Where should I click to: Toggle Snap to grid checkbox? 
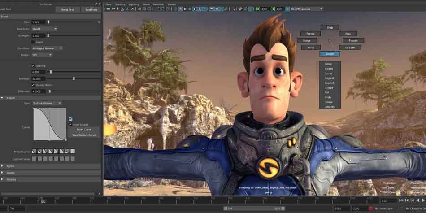click(70, 124)
